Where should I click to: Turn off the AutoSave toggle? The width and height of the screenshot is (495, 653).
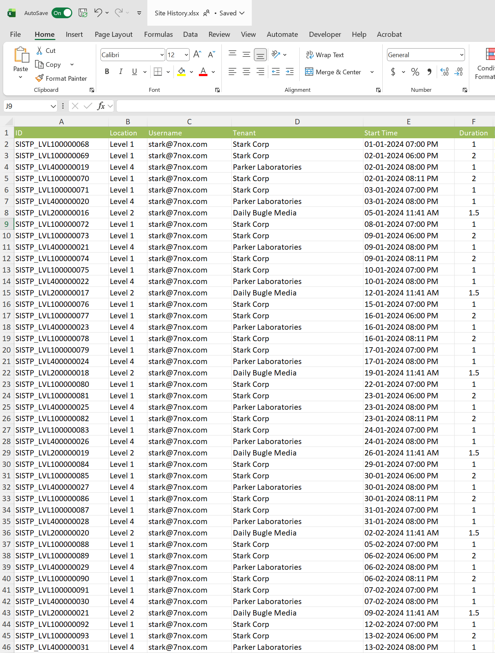tap(62, 13)
